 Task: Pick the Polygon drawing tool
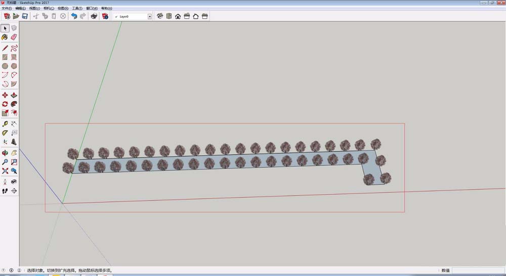point(14,66)
